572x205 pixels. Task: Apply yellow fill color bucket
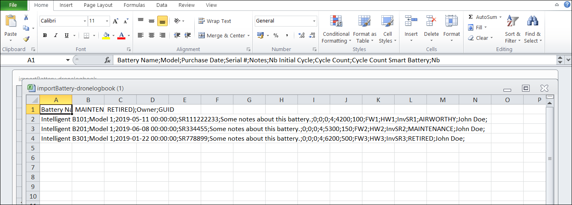[x=106, y=35]
